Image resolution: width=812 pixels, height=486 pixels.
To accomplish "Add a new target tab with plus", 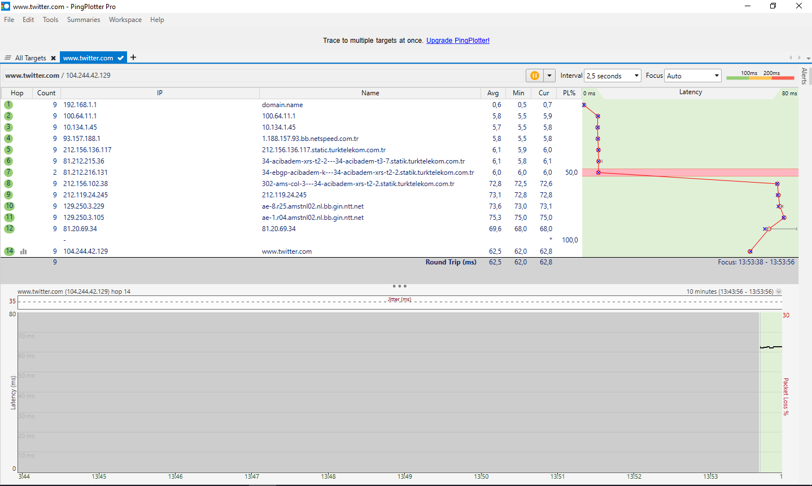I will [133, 58].
